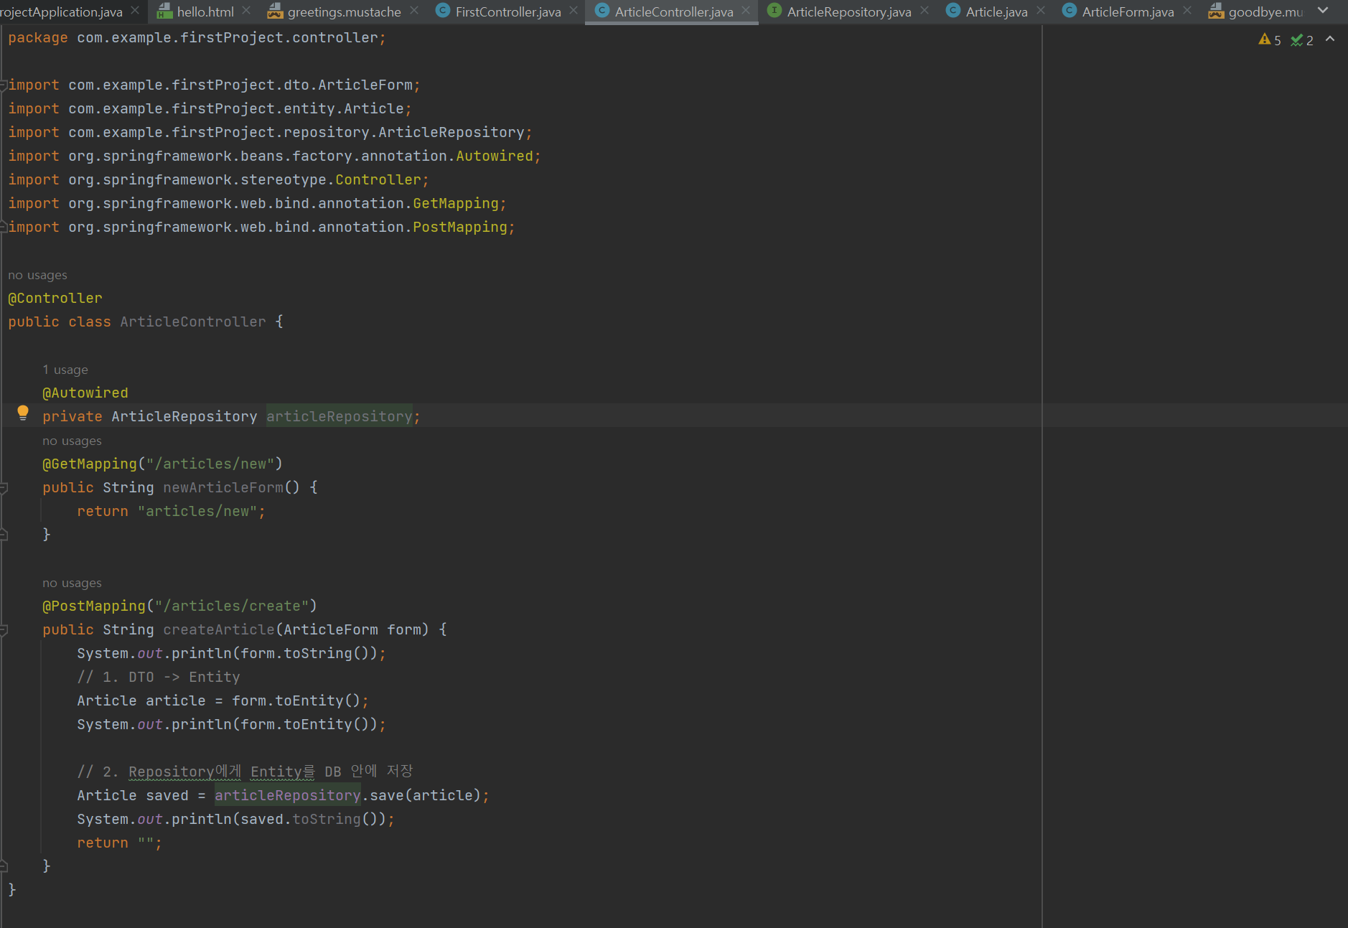This screenshot has width=1348, height=928.
Task: Close the ArticleForm.java tab
Action: [x=1187, y=11]
